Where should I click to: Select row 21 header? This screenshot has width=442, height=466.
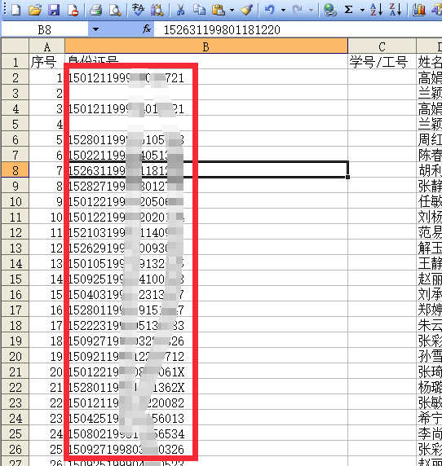click(x=15, y=371)
